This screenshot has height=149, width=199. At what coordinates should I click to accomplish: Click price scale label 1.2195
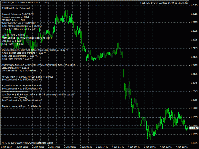pyautogui.click(x=194, y=48)
